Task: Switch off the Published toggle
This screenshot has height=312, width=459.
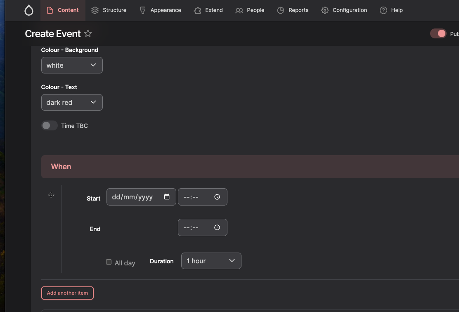Action: (438, 33)
